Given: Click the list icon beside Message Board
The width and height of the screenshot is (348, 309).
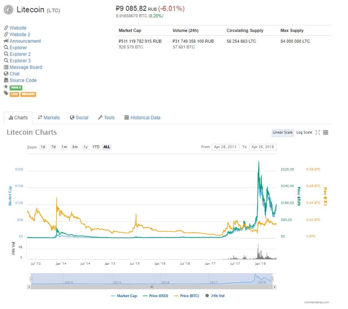Looking at the screenshot, I should point(6,67).
